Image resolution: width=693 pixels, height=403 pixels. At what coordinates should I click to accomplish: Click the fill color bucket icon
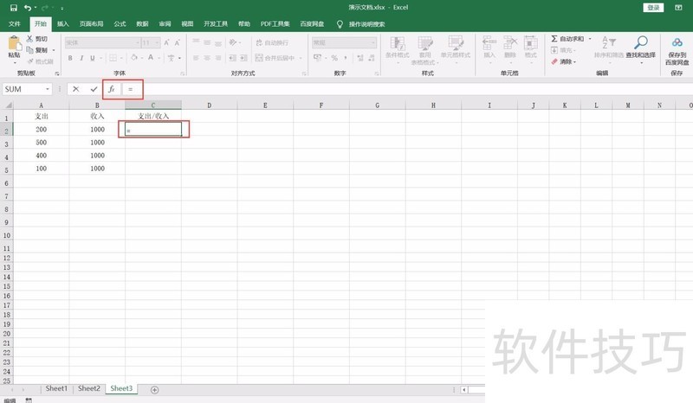pyautogui.click(x=134, y=58)
